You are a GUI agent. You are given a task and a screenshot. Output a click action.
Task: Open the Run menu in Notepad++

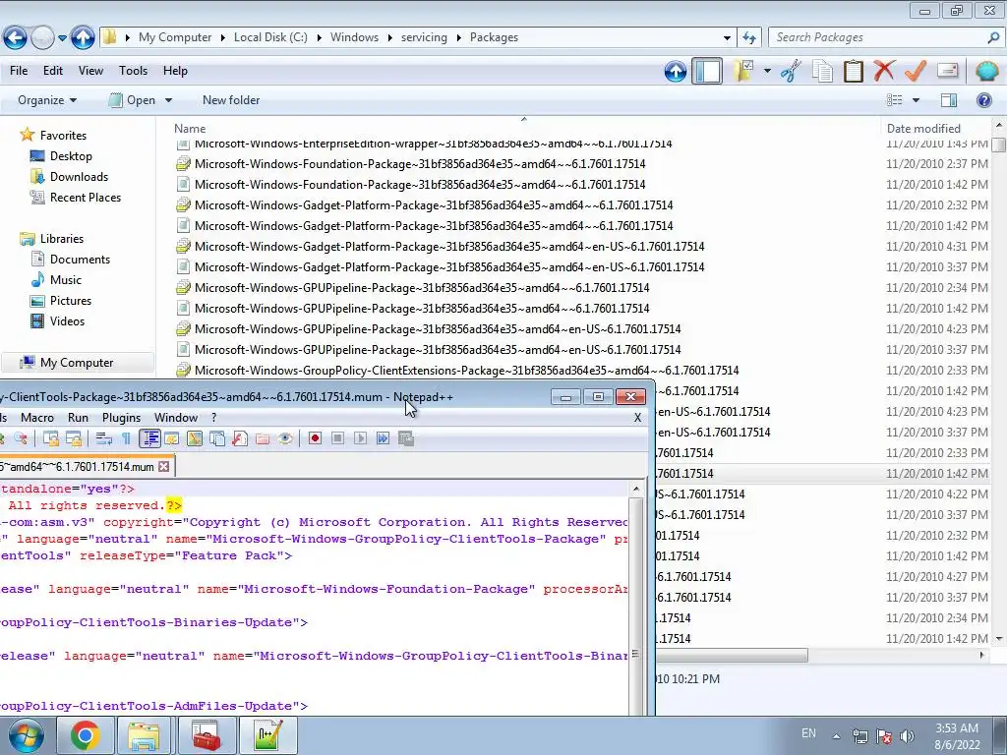click(x=78, y=417)
